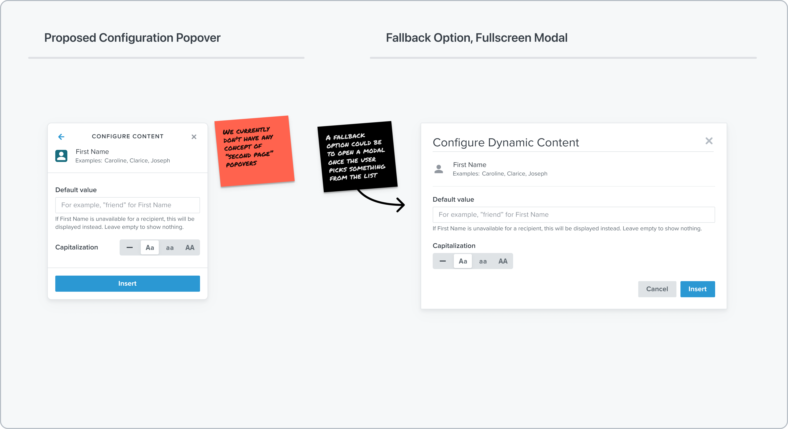The image size is (788, 429).
Task: Click the Insert button in the modal
Action: tap(698, 289)
